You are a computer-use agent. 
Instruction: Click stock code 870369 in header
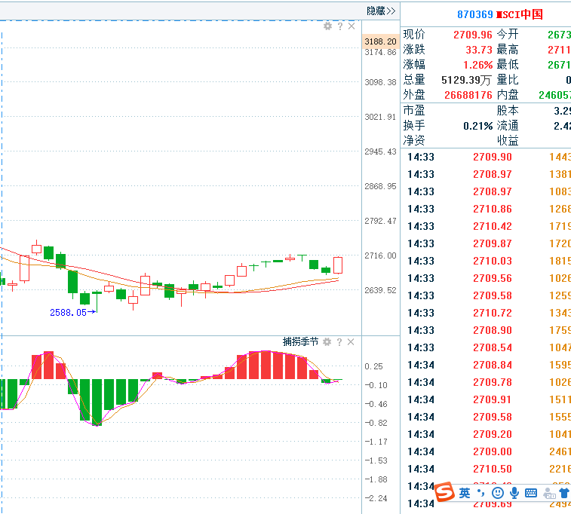pyautogui.click(x=475, y=14)
